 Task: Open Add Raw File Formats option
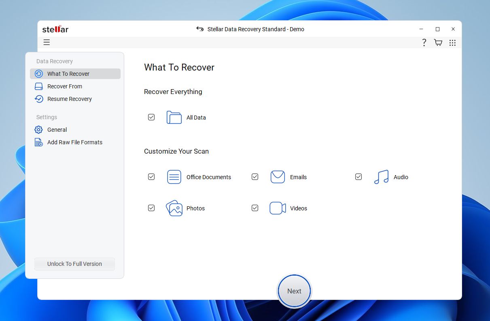(x=75, y=142)
